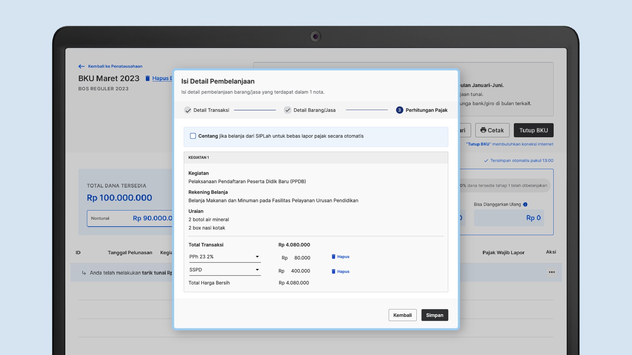Viewport: 632px width, 355px height.
Task: Click the trash icon next to Hapus BKU
Action: click(x=147, y=78)
